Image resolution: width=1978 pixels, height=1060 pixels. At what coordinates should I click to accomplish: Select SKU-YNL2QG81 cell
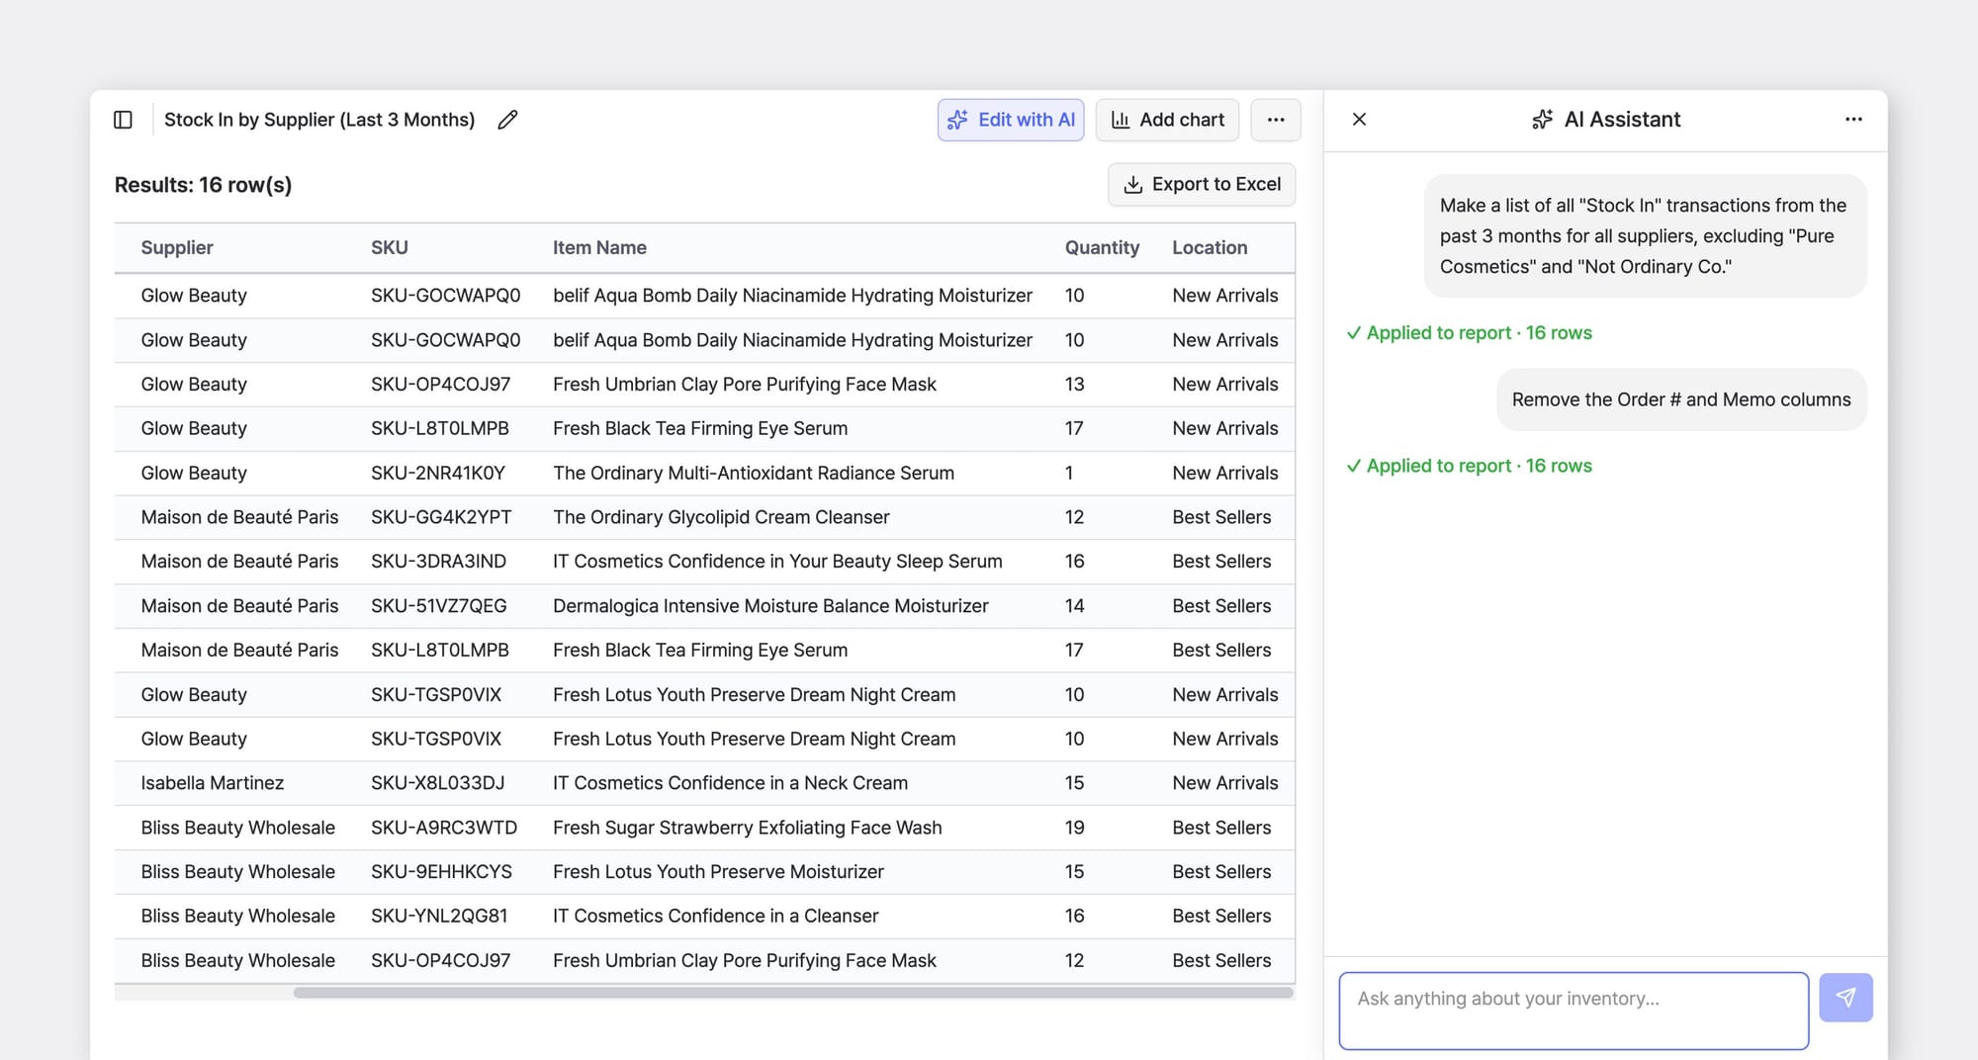click(439, 916)
